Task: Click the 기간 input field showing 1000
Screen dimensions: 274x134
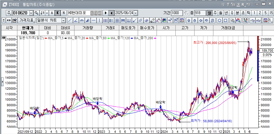Action: (177, 13)
